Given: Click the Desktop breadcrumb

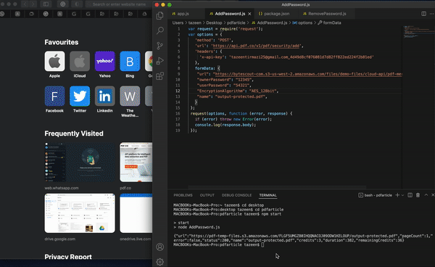Looking at the screenshot, I should click(x=214, y=22).
